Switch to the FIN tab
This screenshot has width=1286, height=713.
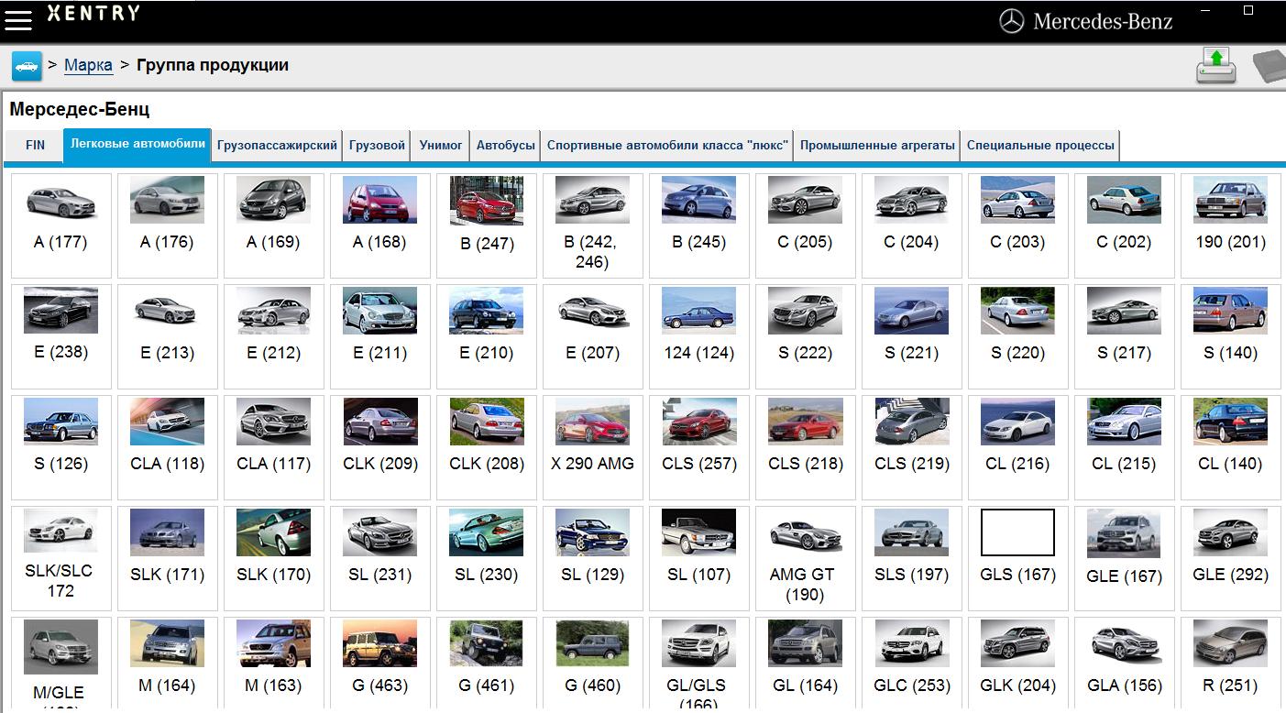pos(35,146)
